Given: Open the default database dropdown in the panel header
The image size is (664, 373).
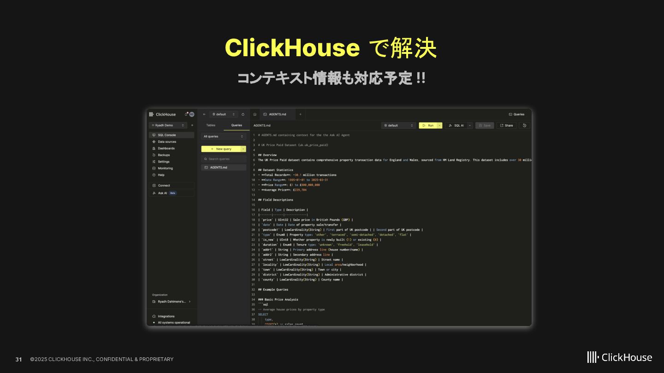Looking at the screenshot, I should [x=224, y=114].
